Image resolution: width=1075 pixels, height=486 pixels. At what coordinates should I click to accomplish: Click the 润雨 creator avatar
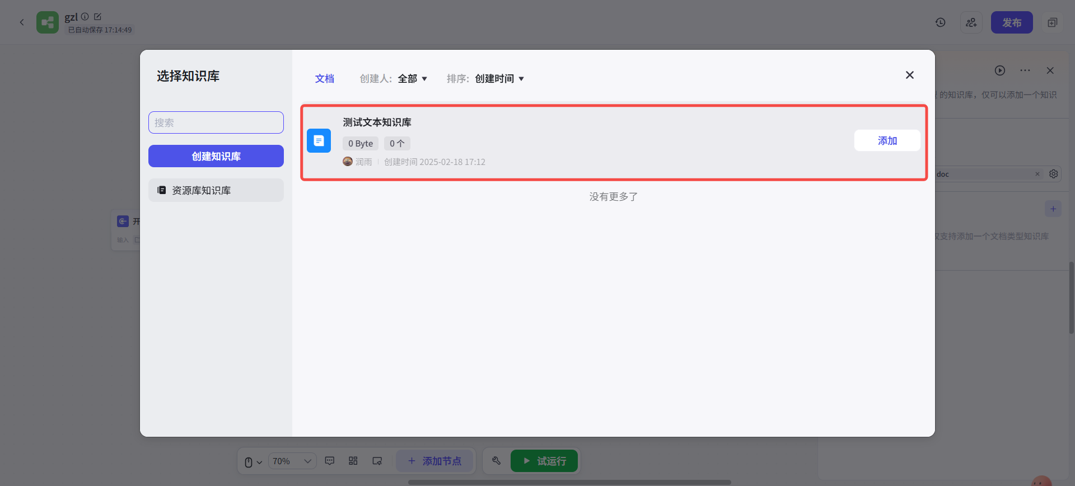pos(348,162)
